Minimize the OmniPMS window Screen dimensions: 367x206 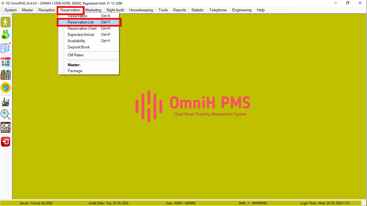(x=336, y=3)
